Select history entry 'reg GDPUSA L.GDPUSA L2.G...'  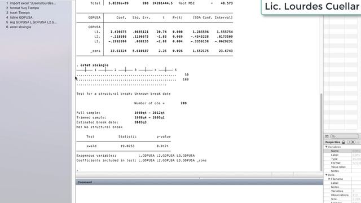coord(31,22)
